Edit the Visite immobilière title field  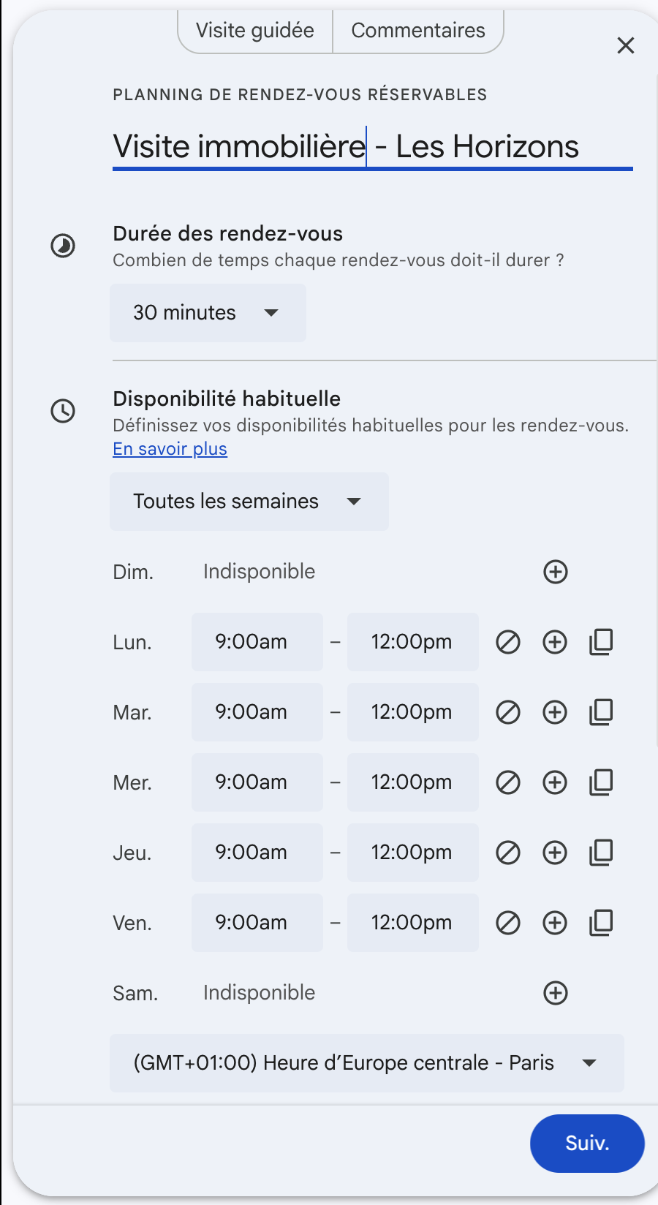(372, 147)
